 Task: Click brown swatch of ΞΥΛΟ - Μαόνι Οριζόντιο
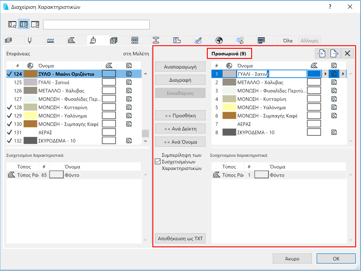pos(30,74)
